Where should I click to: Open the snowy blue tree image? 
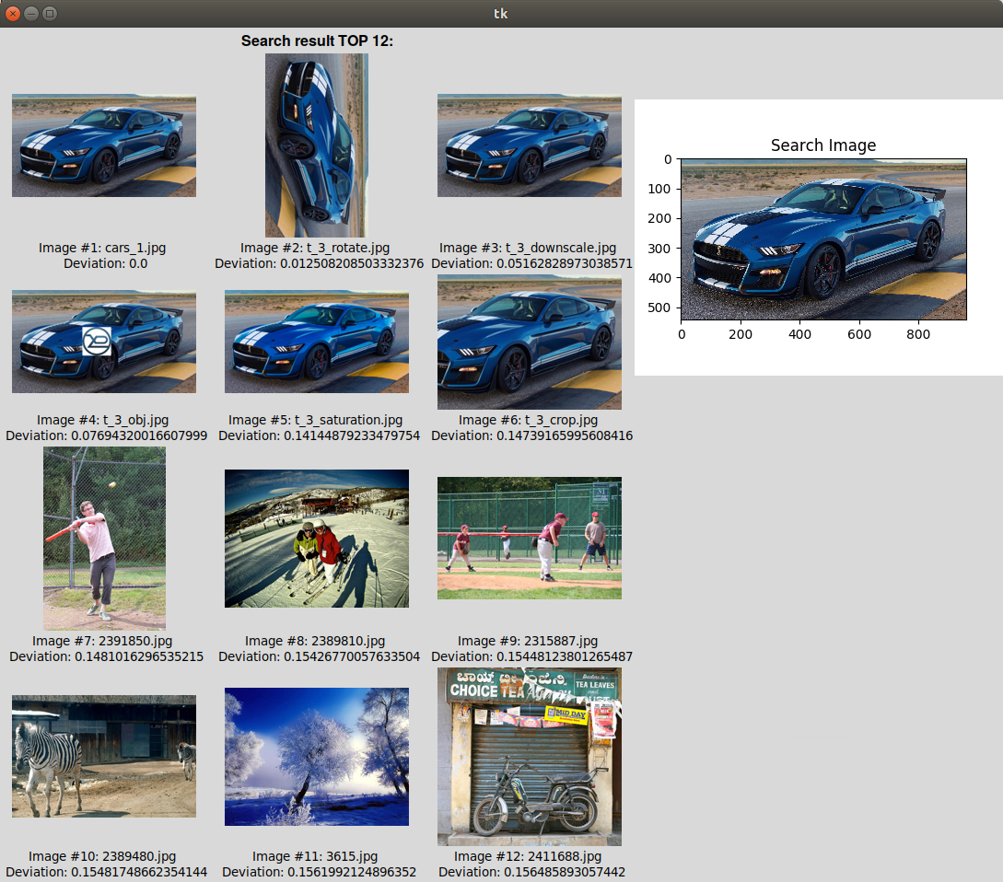tap(316, 756)
